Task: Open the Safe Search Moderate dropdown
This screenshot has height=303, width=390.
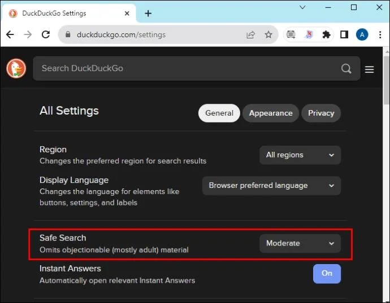Action: pyautogui.click(x=300, y=243)
